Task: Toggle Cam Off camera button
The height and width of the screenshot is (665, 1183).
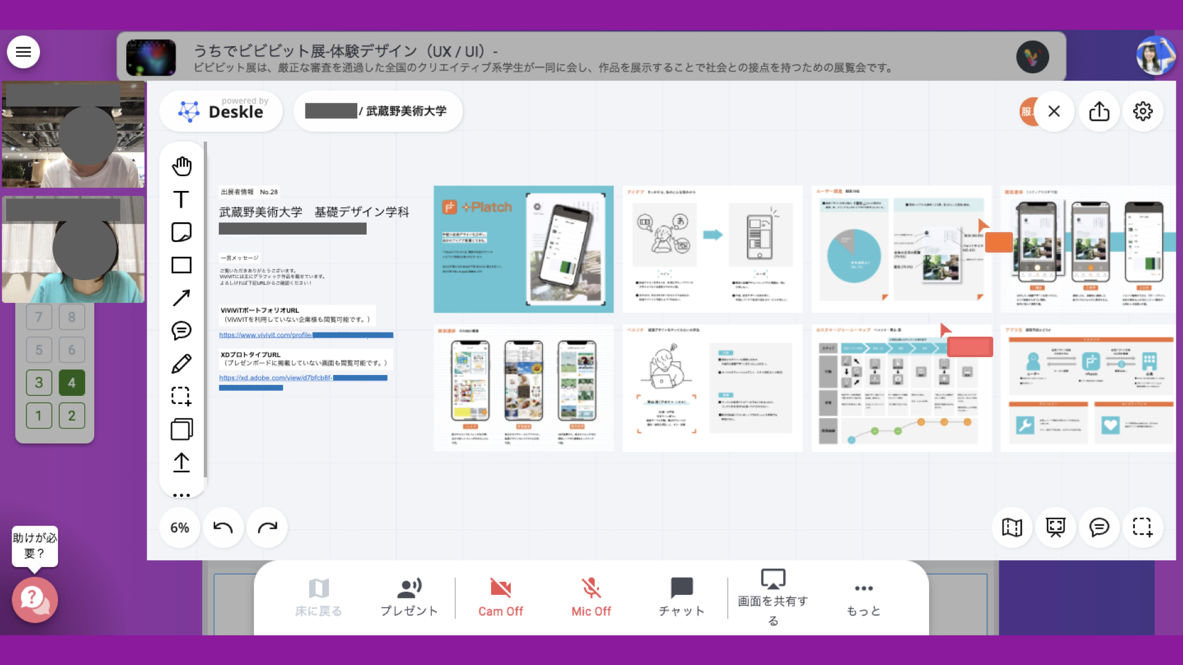Action: (x=500, y=597)
